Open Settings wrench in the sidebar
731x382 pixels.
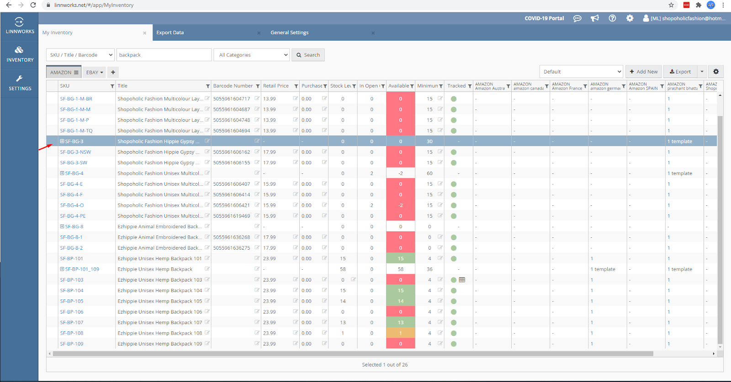[20, 83]
